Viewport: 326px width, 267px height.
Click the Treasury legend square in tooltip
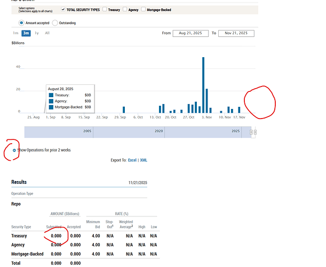[51, 95]
